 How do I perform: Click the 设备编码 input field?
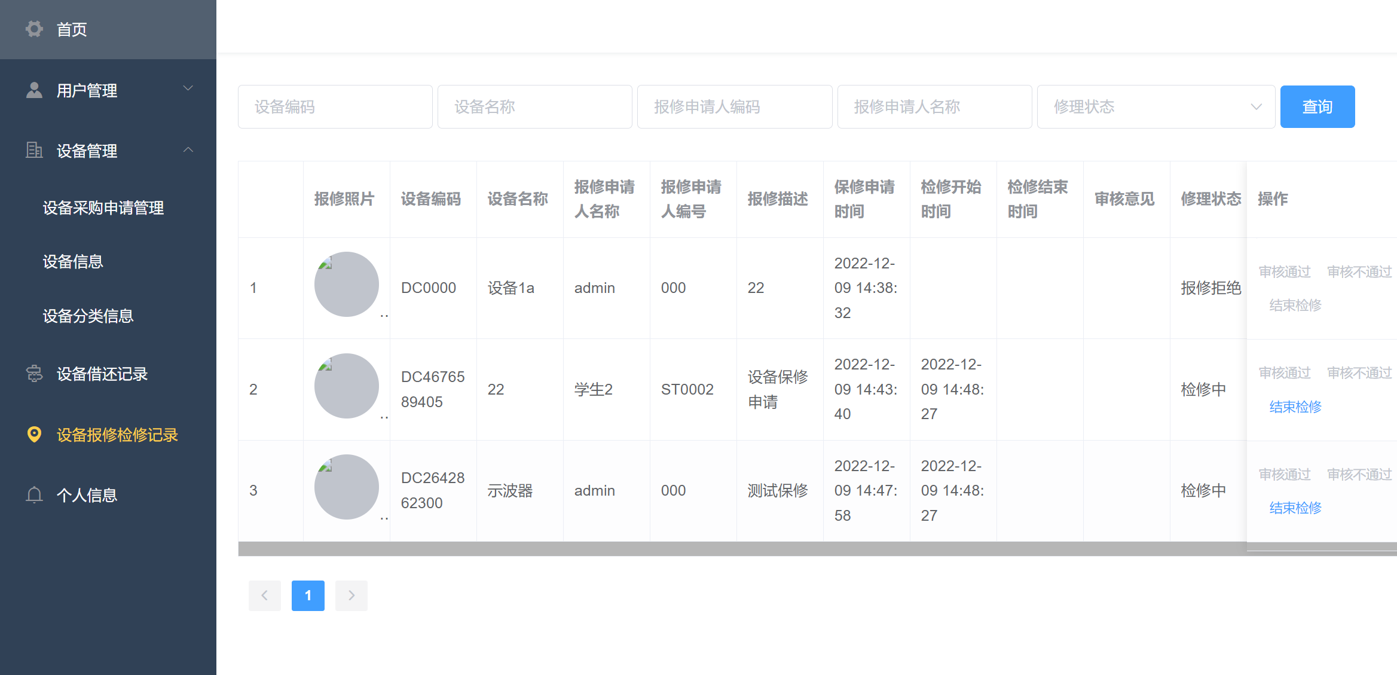(x=335, y=106)
